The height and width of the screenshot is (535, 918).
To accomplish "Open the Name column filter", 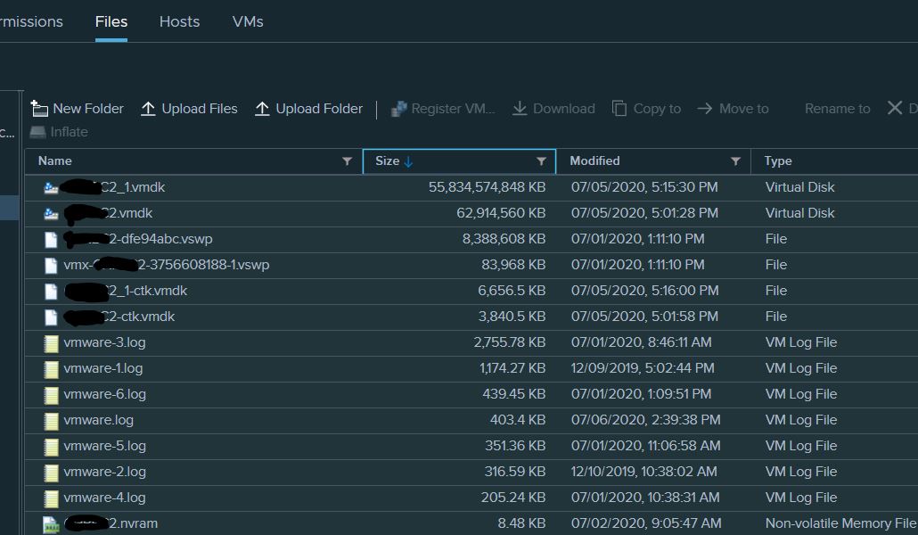I will [347, 161].
